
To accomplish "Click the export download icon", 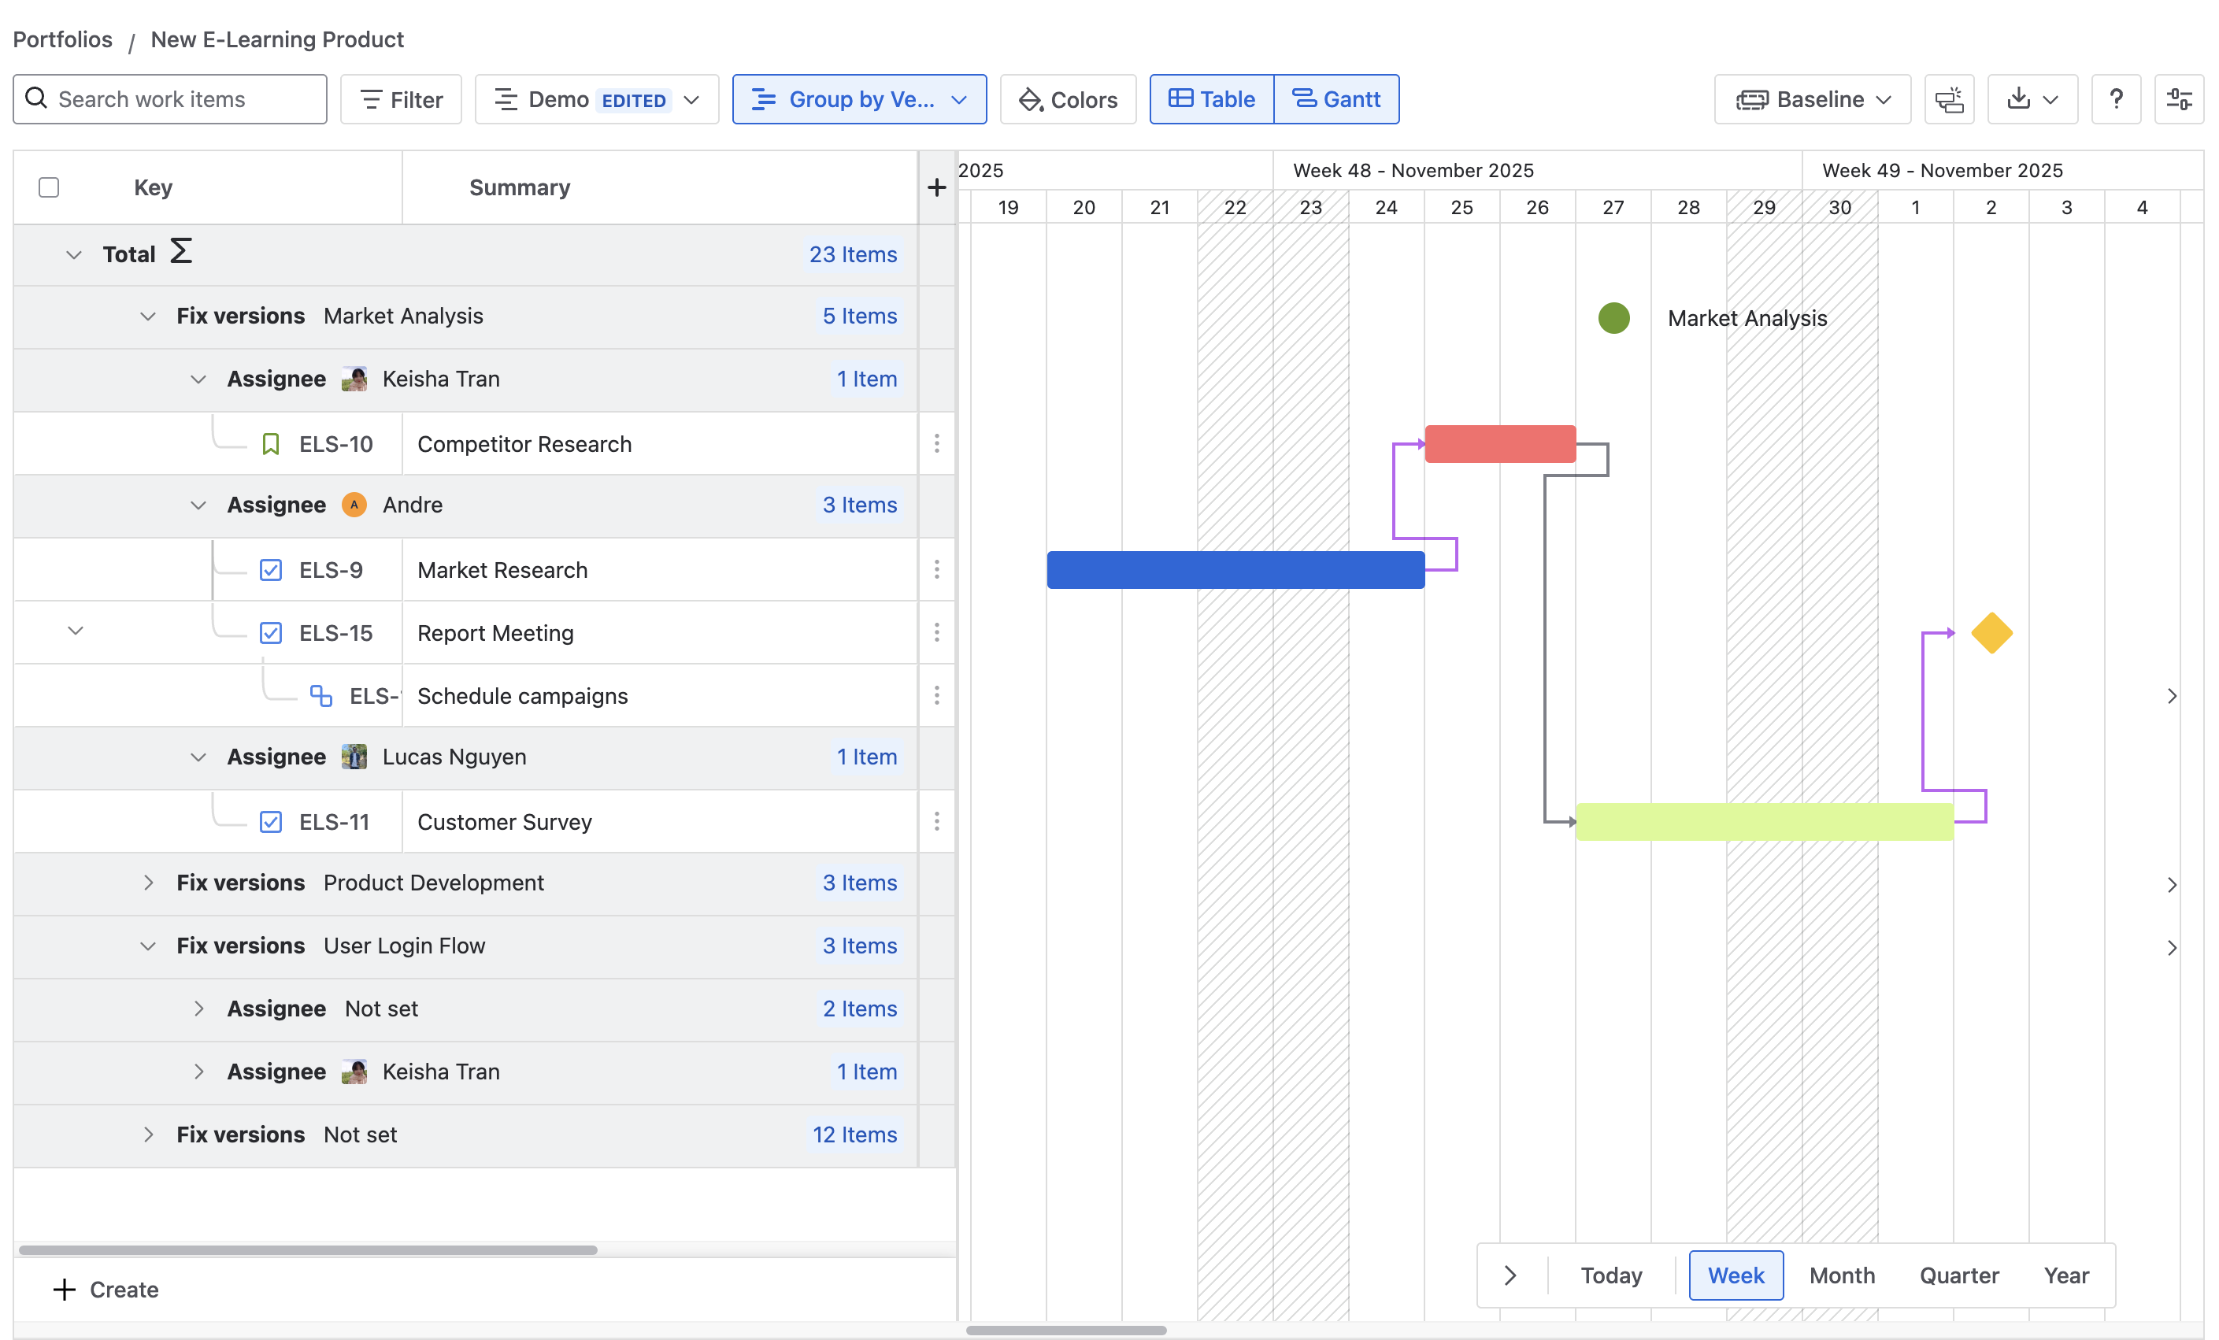I will click(2019, 99).
